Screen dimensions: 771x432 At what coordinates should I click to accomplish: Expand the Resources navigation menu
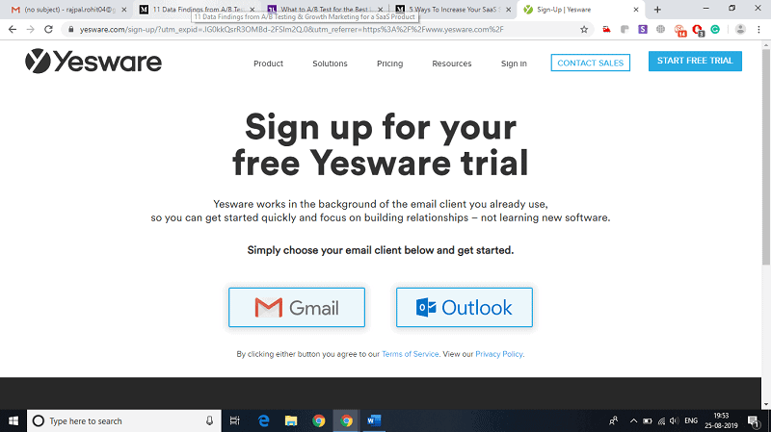(x=452, y=64)
